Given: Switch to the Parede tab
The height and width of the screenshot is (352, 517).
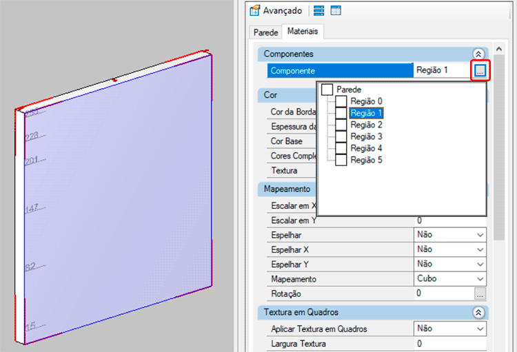Looking at the screenshot, I should 265,32.
